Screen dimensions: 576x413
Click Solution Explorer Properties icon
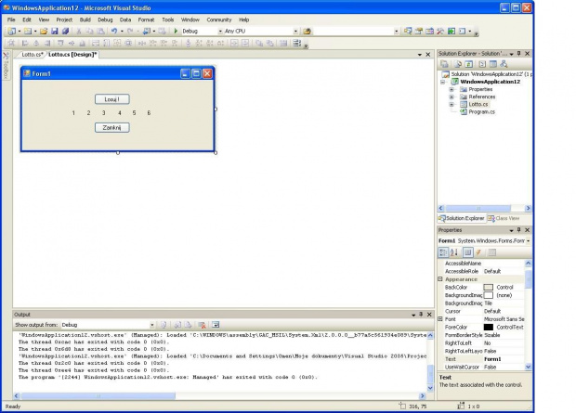(x=444, y=64)
